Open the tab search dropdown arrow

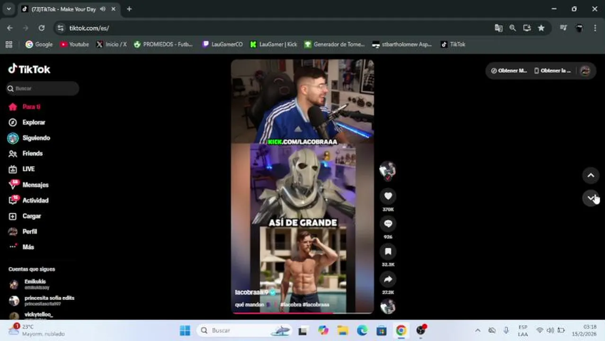point(9,9)
